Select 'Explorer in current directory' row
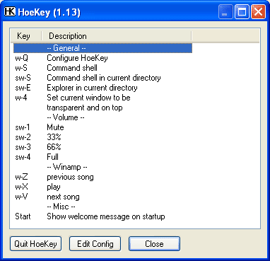Image resolution: width=270 pixels, height=261 pixels. 103,88
